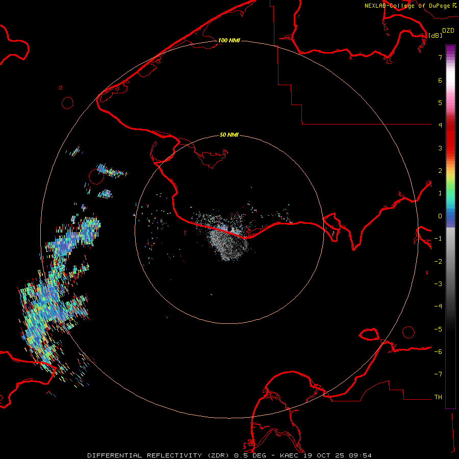Click the radar site center dot
The height and width of the screenshot is (459, 459).
229,229
